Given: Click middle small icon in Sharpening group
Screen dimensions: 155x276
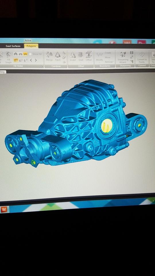Looking at the screenshot, I should [132, 57].
